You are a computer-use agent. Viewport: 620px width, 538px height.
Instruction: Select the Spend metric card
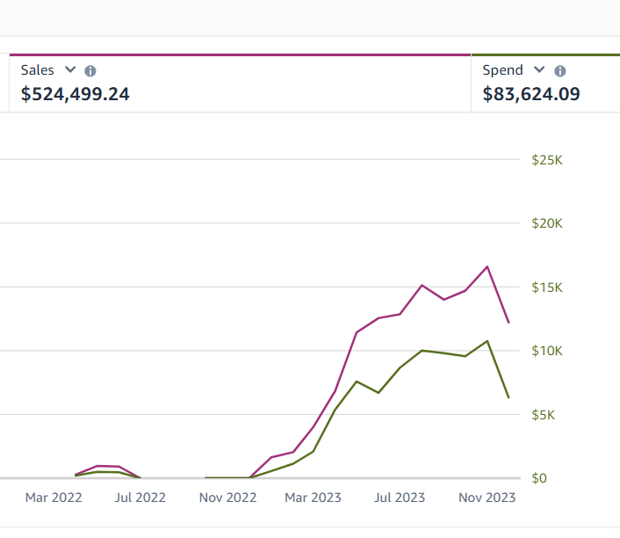click(x=546, y=84)
